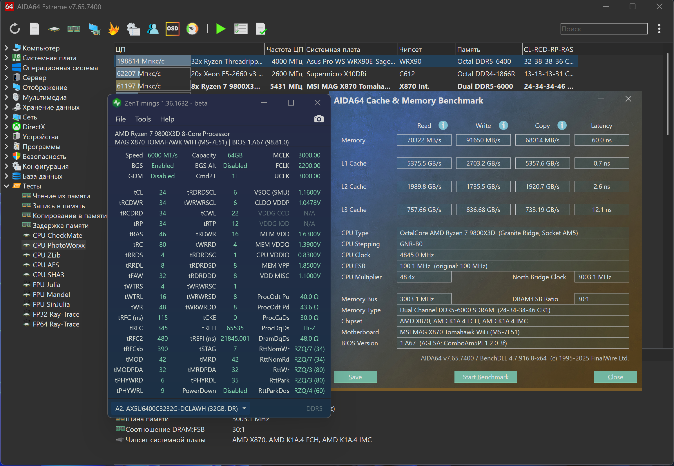Click the Refresh toolbar icon
The height and width of the screenshot is (466, 674).
coord(15,29)
